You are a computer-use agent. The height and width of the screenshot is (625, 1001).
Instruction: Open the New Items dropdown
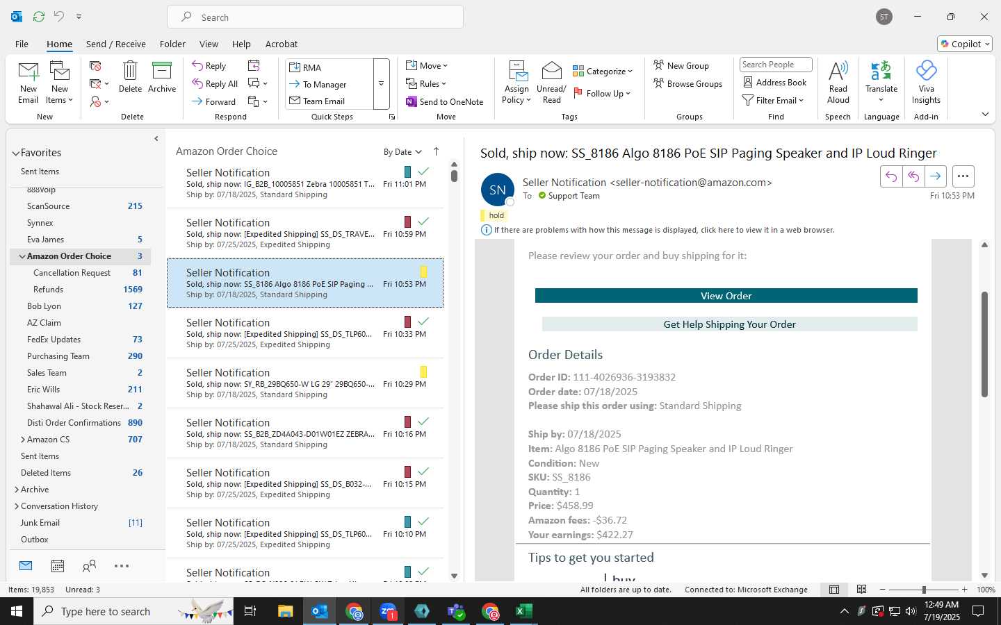pos(60,83)
